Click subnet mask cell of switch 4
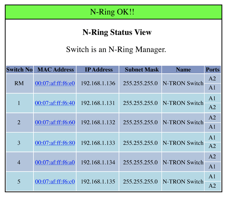The image size is (227, 197). click(140, 162)
